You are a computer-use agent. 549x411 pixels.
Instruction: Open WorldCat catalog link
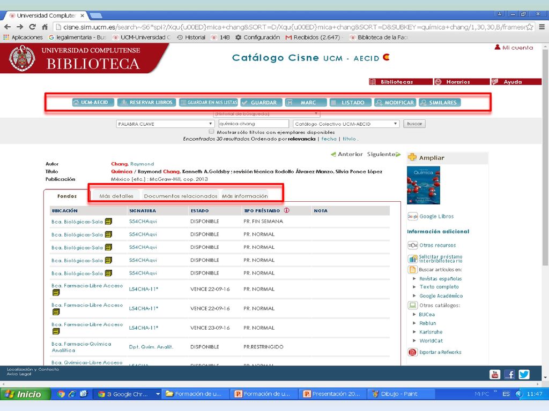point(431,341)
